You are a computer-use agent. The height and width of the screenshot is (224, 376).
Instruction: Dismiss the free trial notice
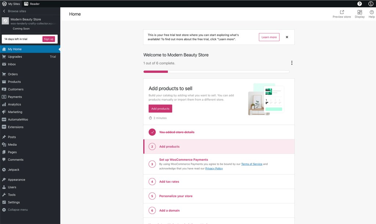point(287,37)
